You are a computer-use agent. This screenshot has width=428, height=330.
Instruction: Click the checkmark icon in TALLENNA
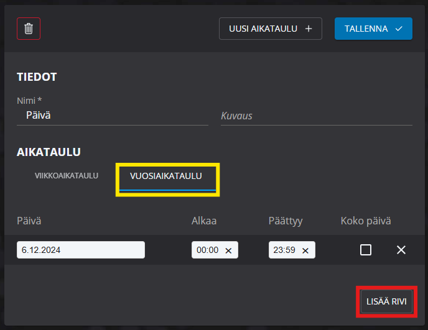(x=399, y=29)
